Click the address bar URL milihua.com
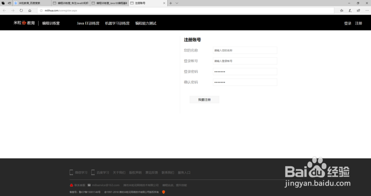The image size is (371, 196). click(61, 10)
